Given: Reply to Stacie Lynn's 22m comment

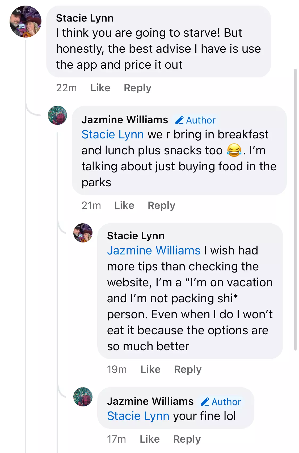Looking at the screenshot, I should pyautogui.click(x=137, y=88).
